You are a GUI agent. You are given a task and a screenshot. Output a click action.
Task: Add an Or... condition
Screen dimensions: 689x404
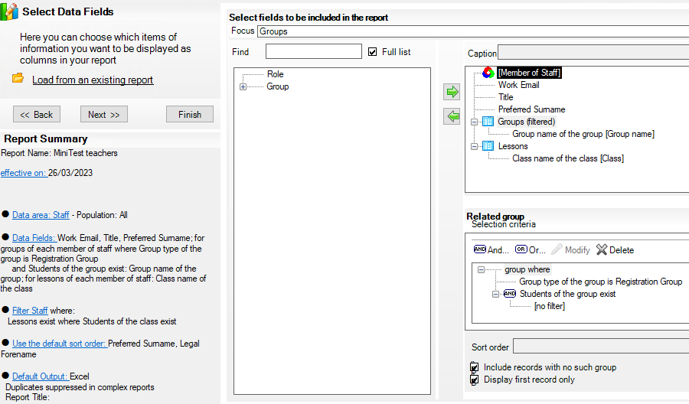pyautogui.click(x=531, y=250)
